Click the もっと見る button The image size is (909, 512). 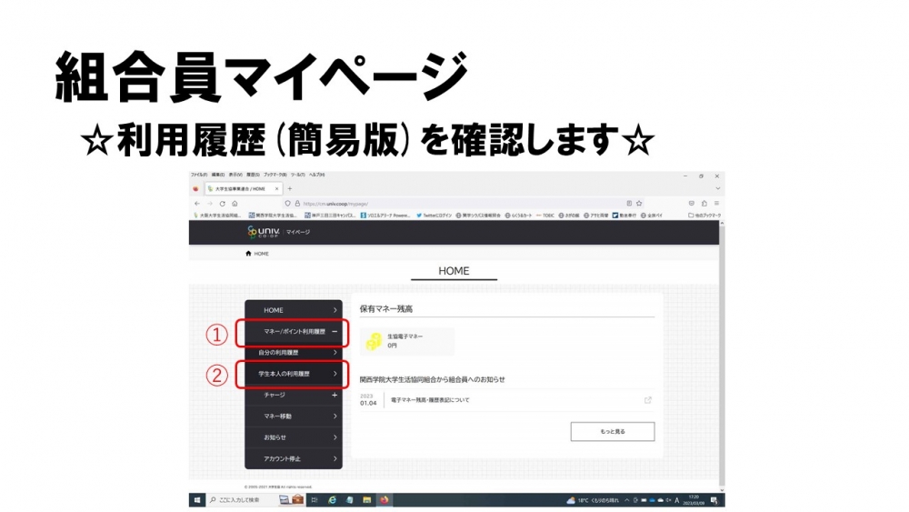[612, 431]
